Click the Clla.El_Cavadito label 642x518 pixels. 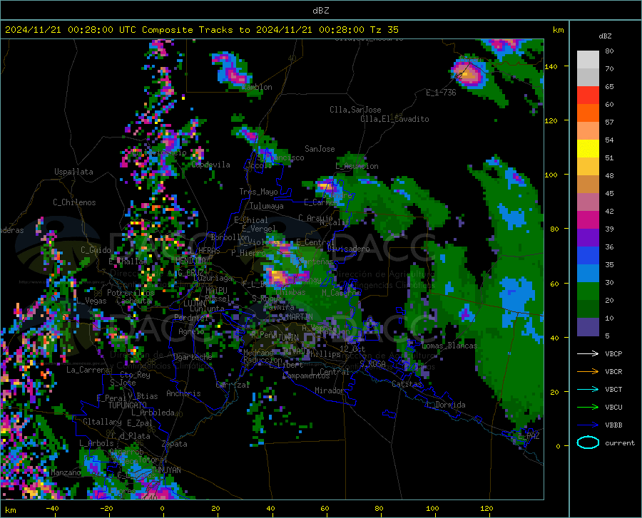(394, 119)
